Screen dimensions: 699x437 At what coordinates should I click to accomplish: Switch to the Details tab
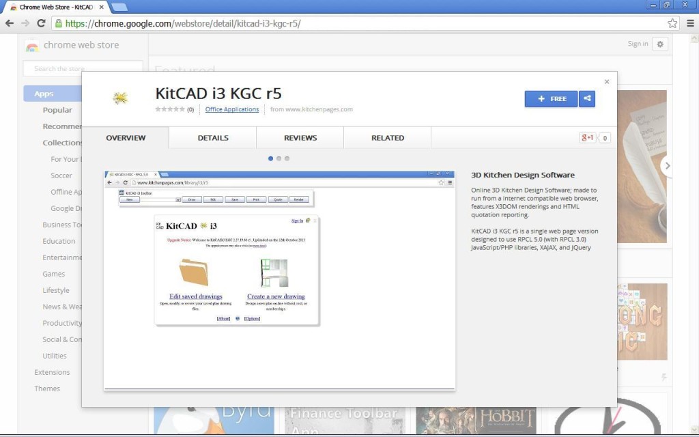(213, 138)
